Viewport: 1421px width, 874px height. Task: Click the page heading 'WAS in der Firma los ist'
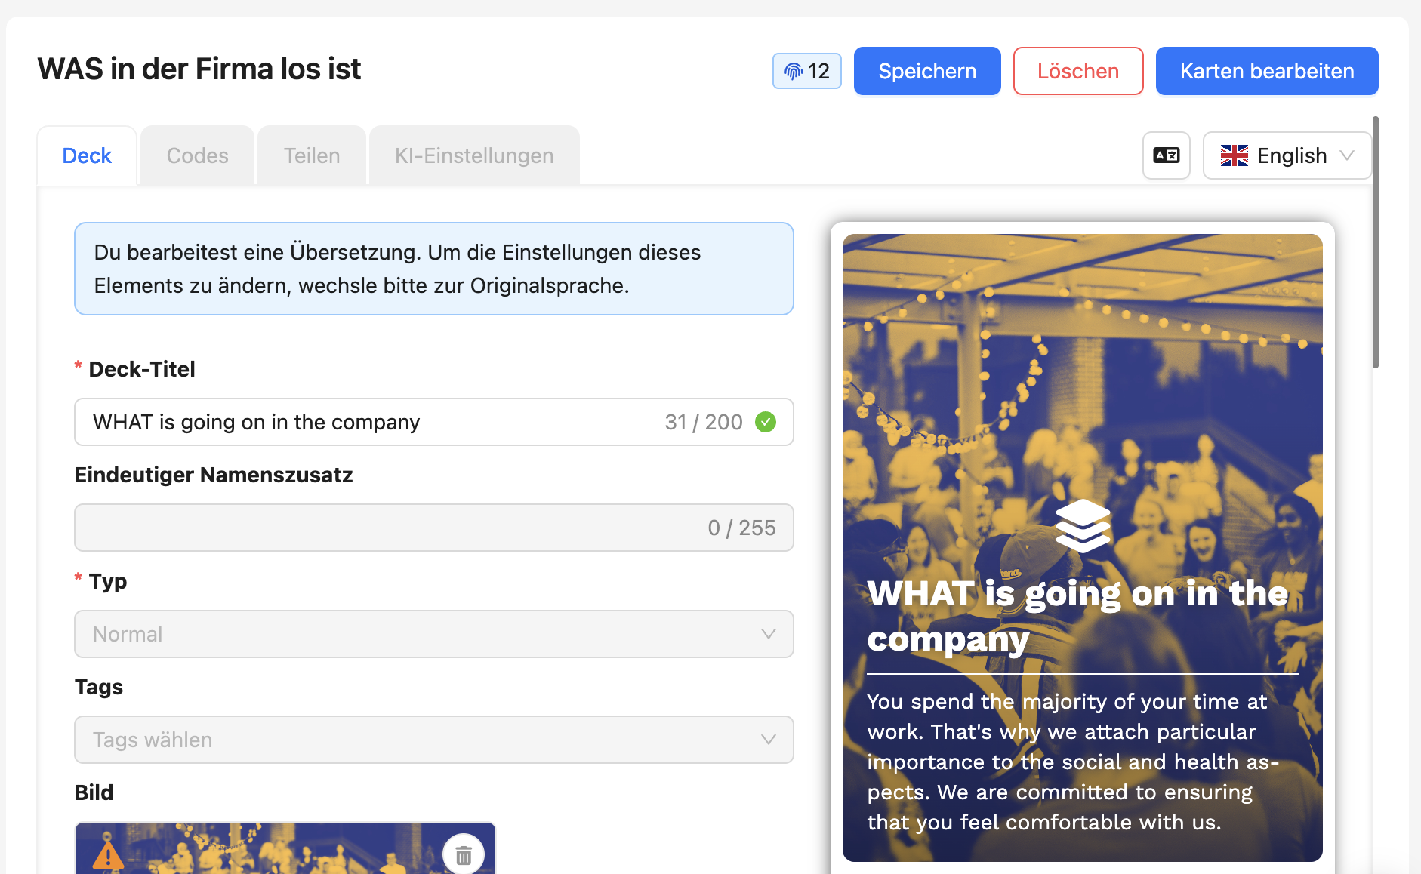(199, 69)
